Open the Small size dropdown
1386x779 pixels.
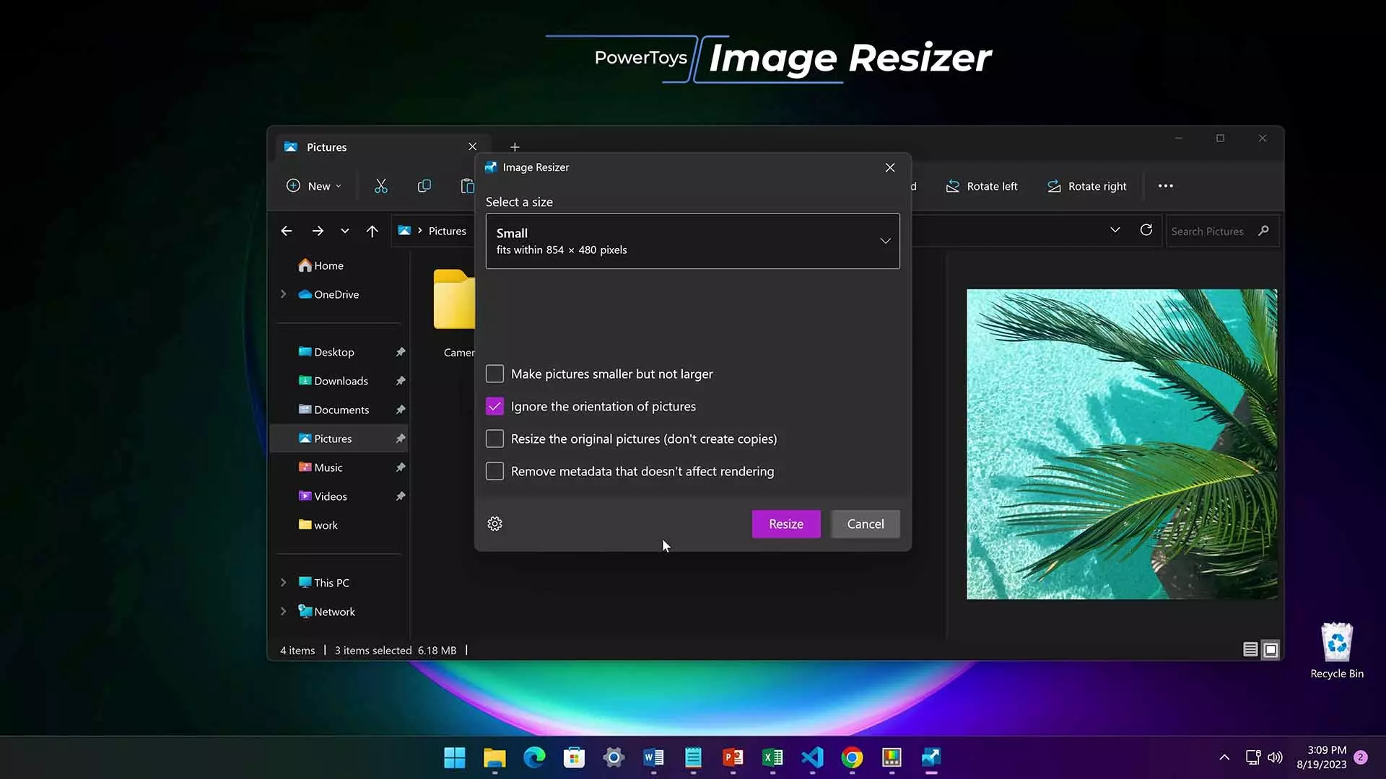[693, 241]
